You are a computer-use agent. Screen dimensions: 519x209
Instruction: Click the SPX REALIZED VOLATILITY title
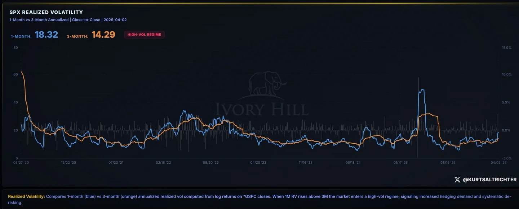46,12
